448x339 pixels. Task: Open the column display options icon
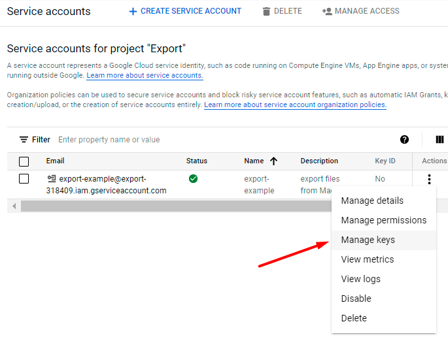[439, 139]
